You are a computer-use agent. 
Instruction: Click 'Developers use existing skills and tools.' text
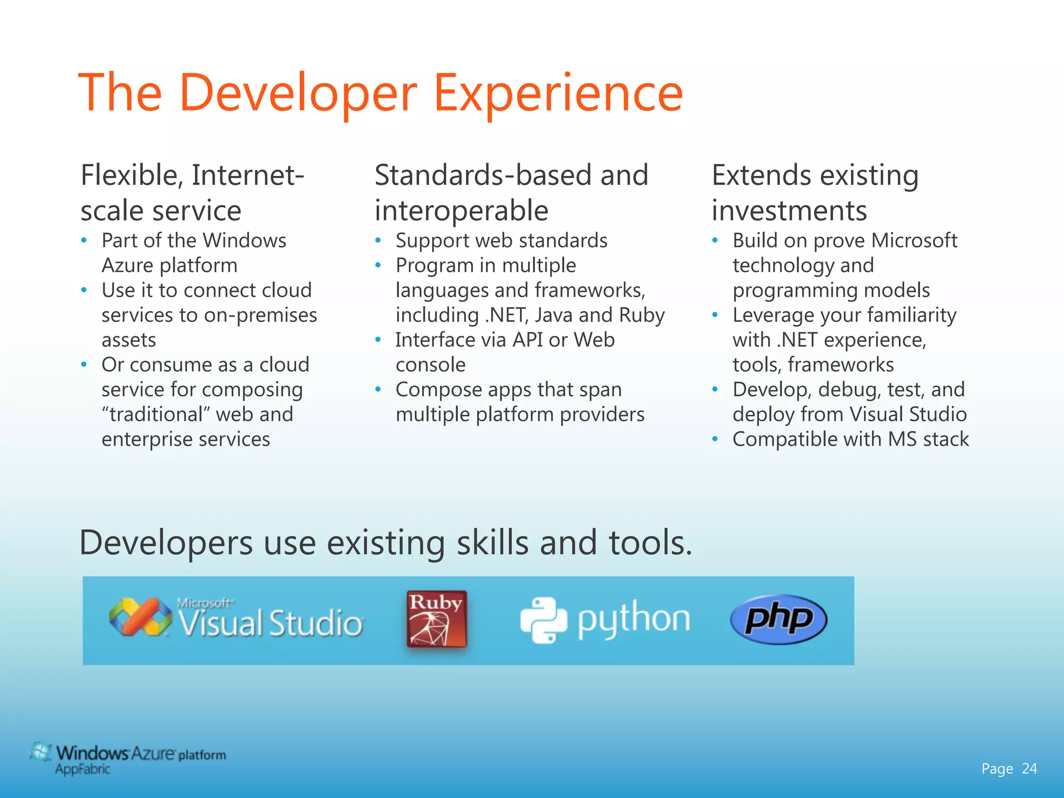pos(385,543)
